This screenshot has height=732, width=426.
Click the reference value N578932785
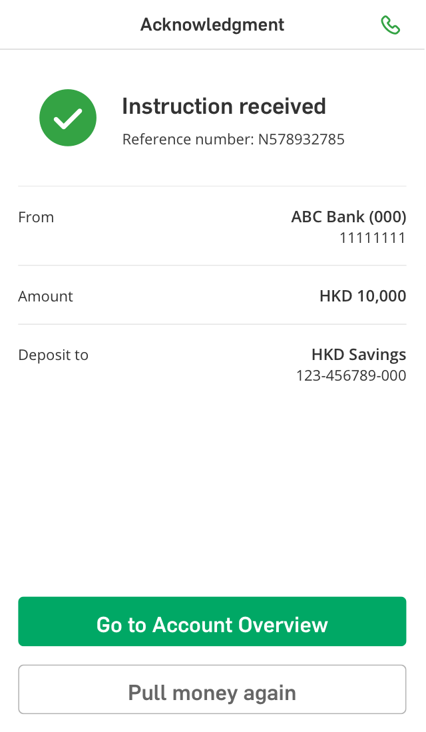302,140
